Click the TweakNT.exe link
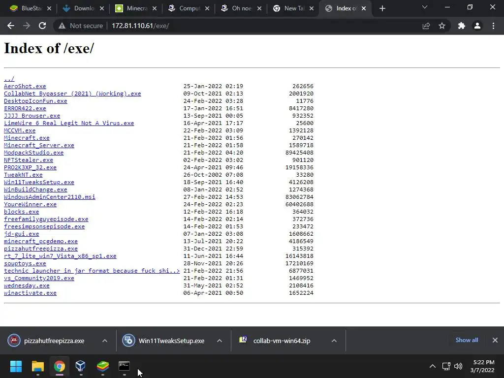The height and width of the screenshot is (378, 504). coord(23,175)
